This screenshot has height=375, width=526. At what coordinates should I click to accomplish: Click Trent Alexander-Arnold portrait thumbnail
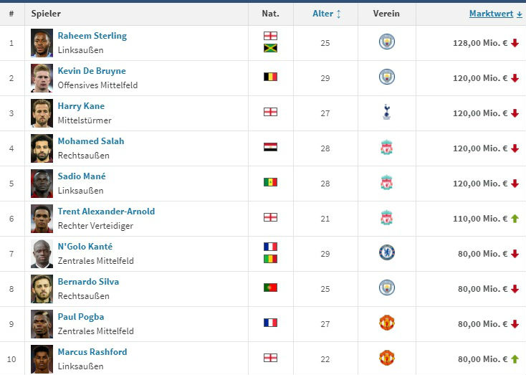(42, 219)
